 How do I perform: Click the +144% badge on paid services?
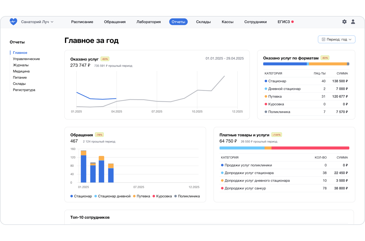point(276,135)
